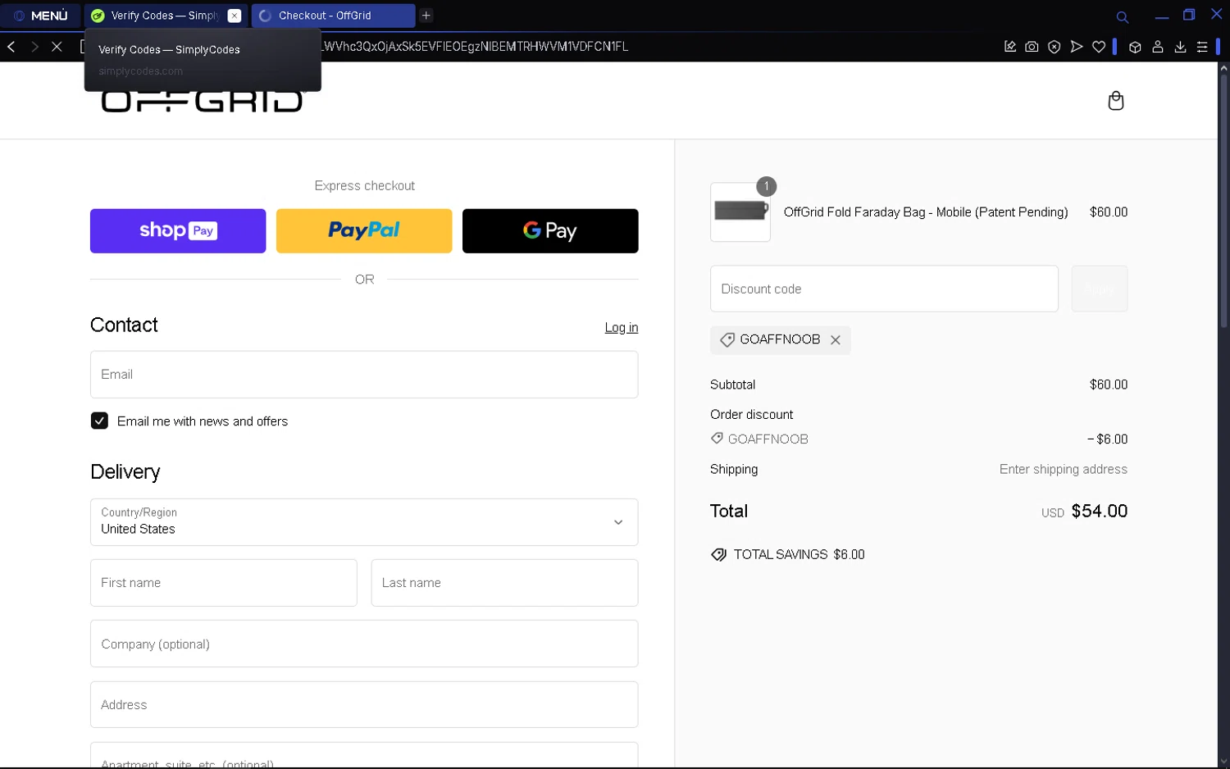Add page to bookmarks with heart icon
The height and width of the screenshot is (769, 1230).
[1099, 47]
